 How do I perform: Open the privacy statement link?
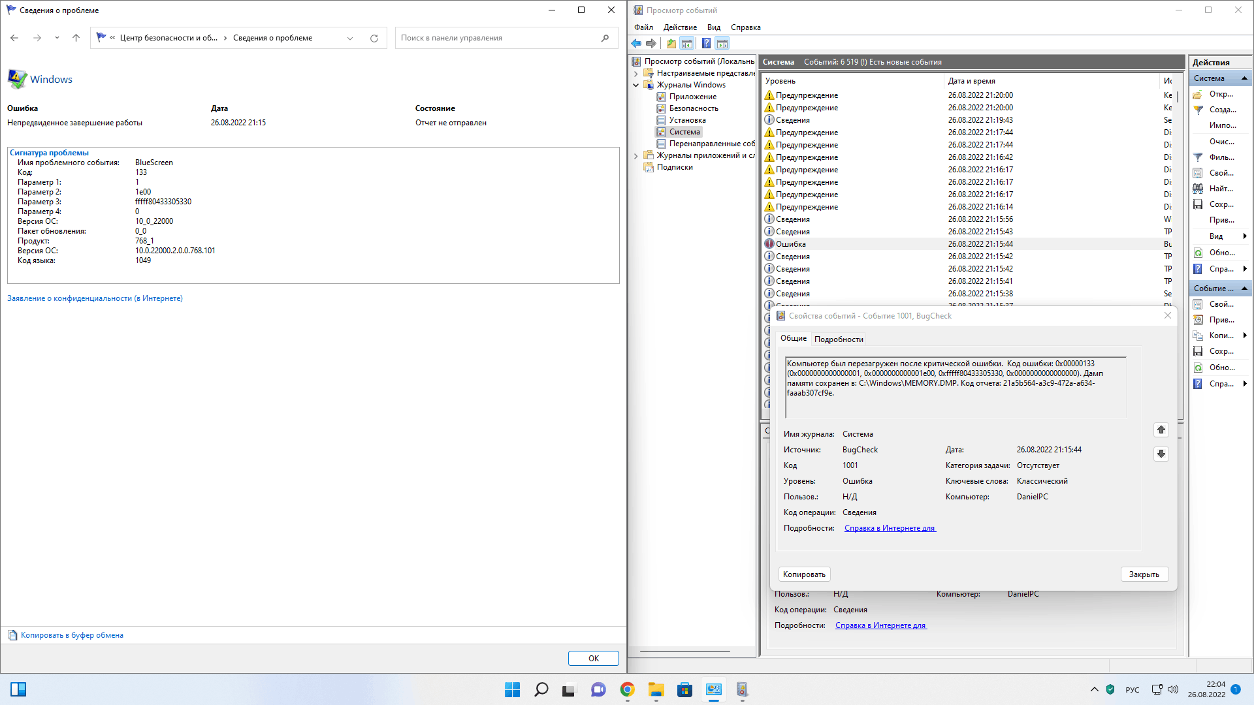[95, 298]
